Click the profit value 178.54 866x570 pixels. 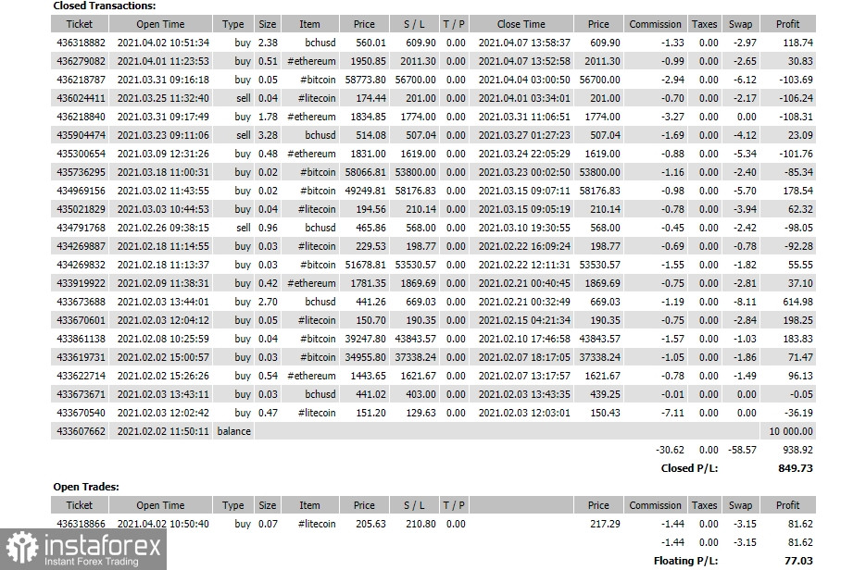(798, 191)
